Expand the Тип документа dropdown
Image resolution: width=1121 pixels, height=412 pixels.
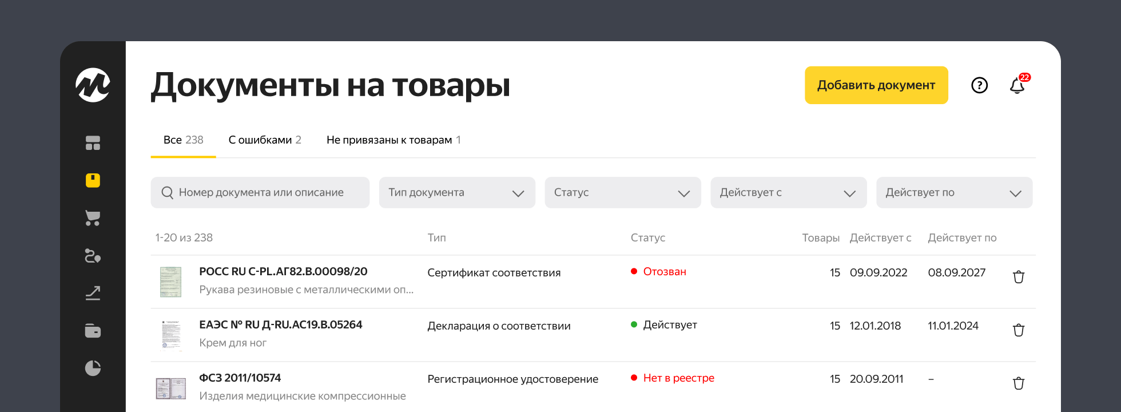[x=456, y=193]
